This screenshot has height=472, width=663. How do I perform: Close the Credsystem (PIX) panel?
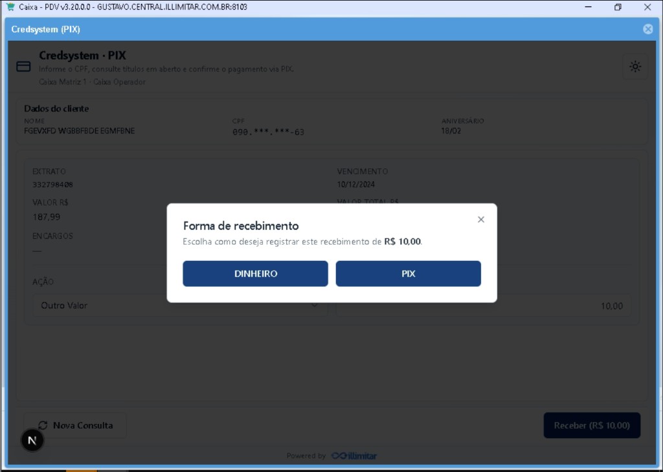point(647,29)
